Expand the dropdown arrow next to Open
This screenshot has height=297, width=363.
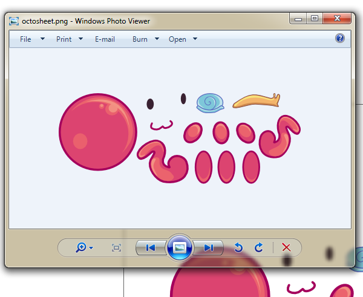195,39
